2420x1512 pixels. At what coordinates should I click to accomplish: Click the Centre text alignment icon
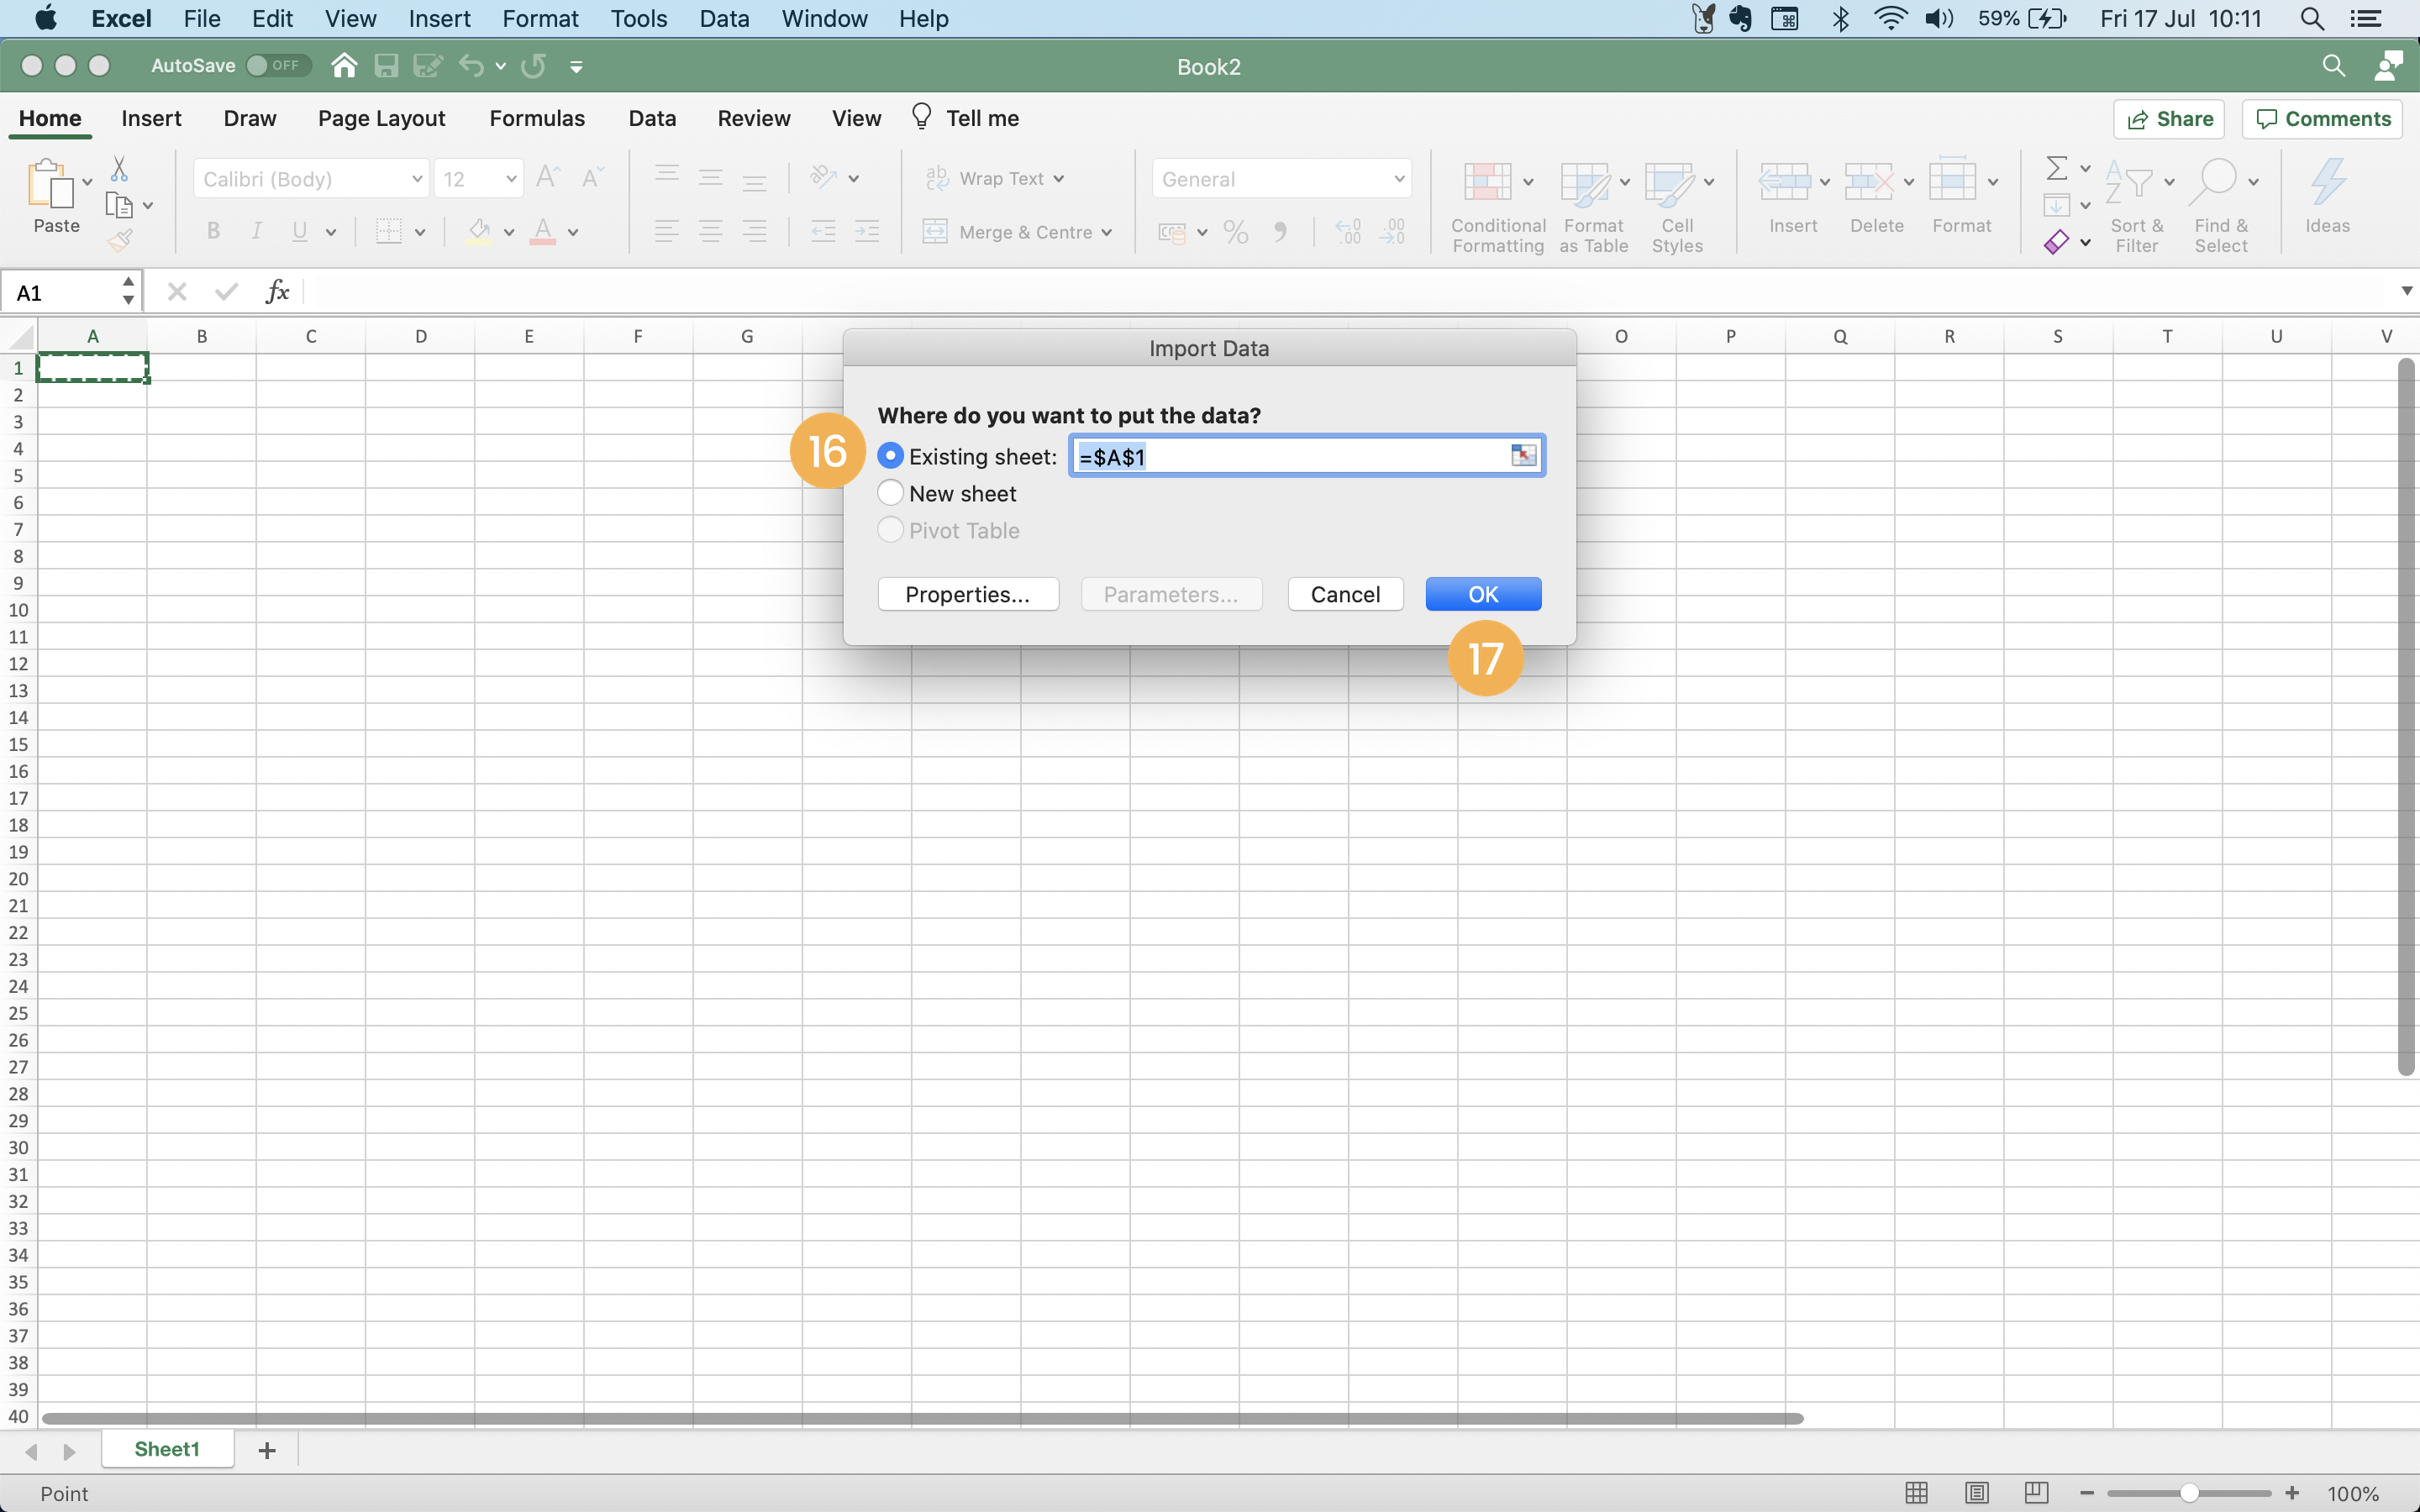pyautogui.click(x=711, y=232)
